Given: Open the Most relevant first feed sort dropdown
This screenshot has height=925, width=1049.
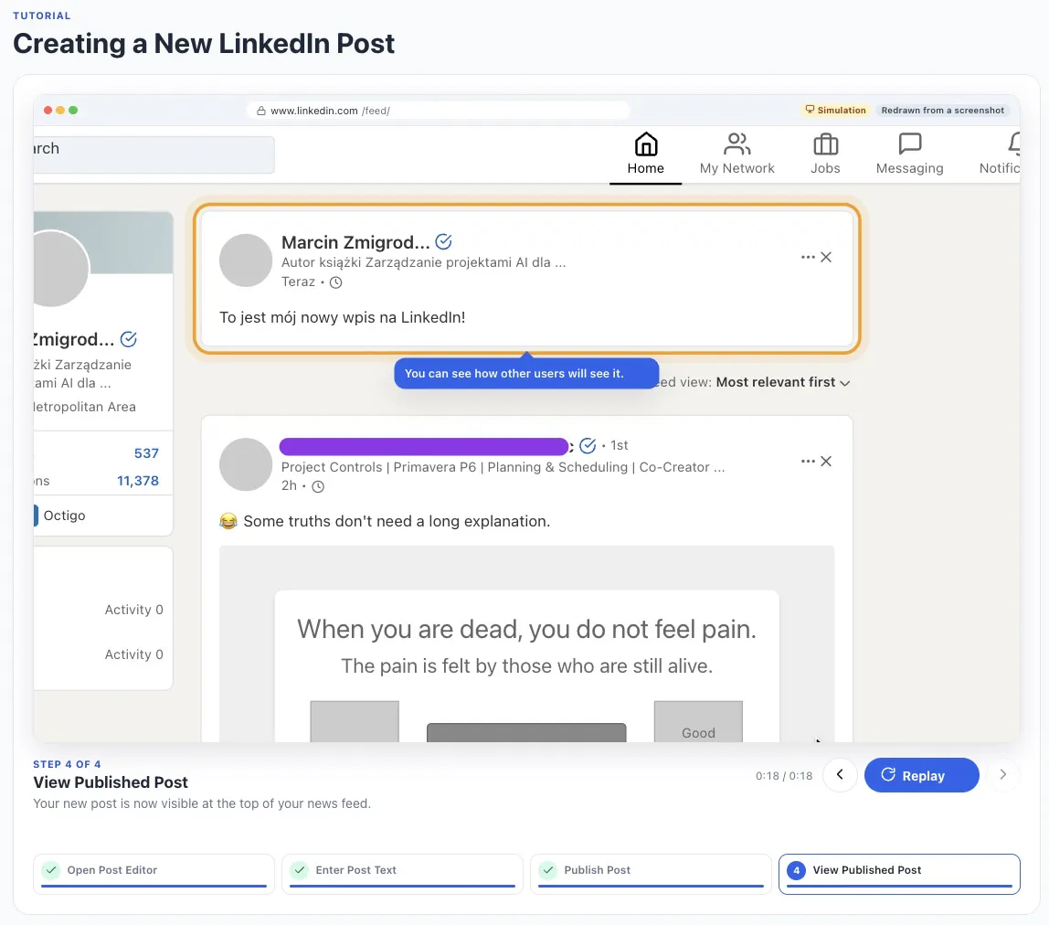Looking at the screenshot, I should point(783,382).
